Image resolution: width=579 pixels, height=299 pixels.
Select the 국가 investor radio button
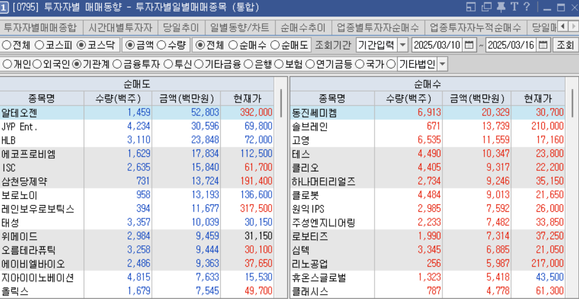[359, 65]
